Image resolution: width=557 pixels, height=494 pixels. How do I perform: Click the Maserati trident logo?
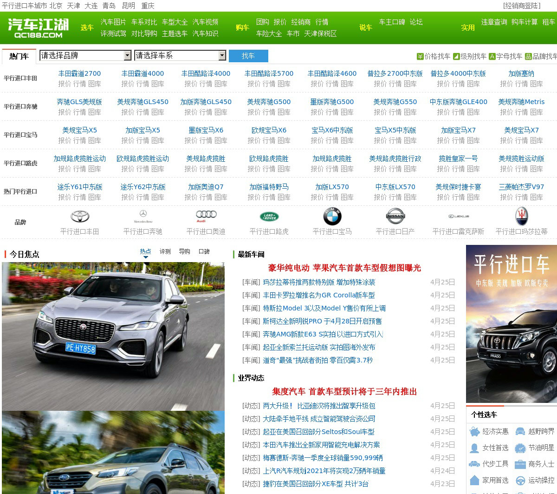pyautogui.click(x=522, y=217)
